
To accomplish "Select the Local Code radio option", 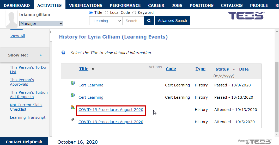I will point(106,12).
